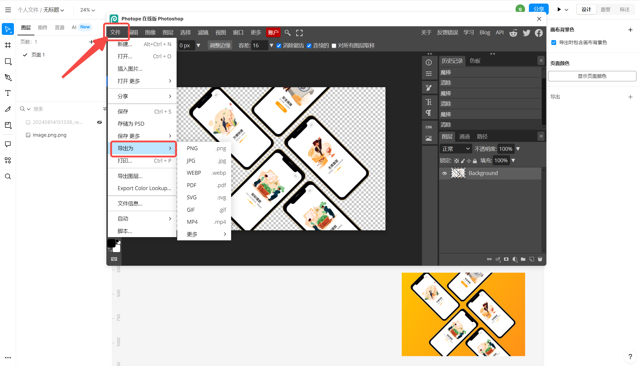
Task: Select the Rectangle shape tool
Action: tap(8, 61)
